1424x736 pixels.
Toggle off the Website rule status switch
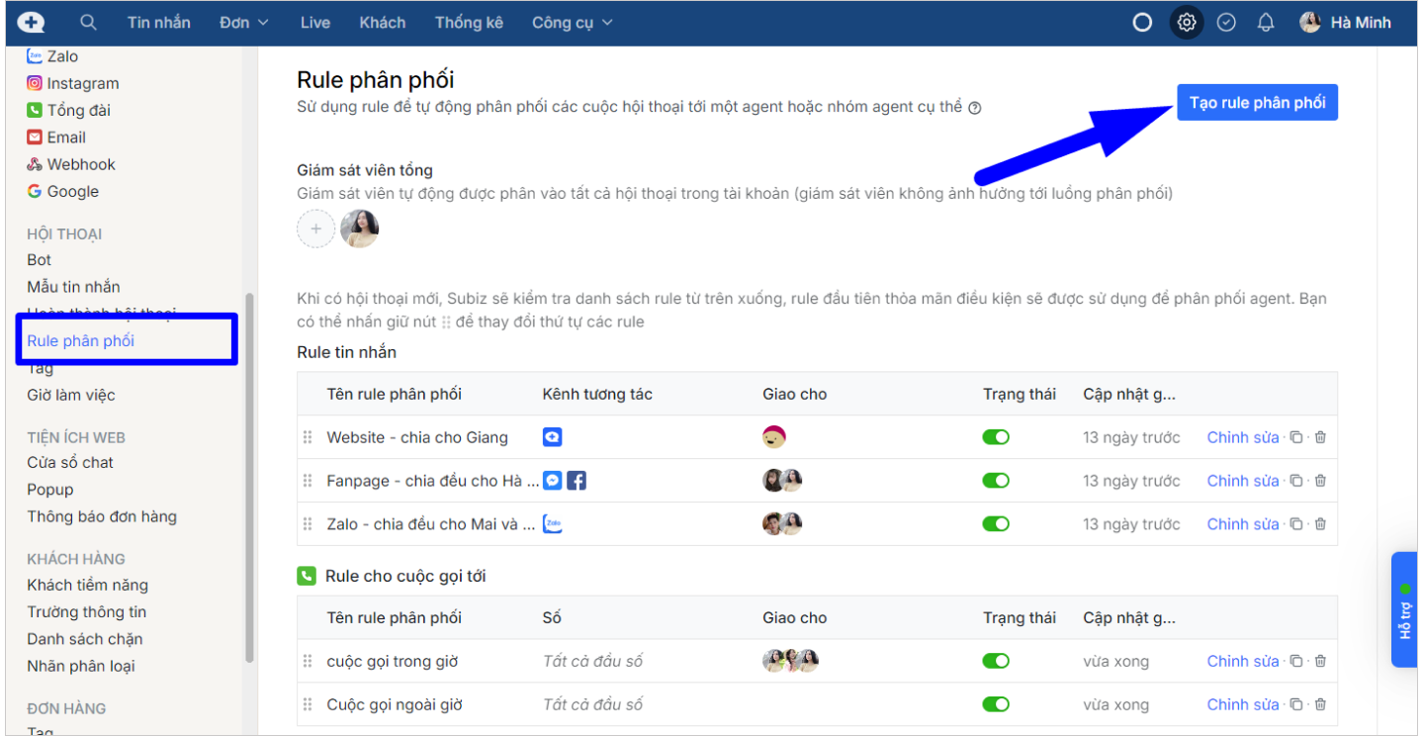[x=996, y=437]
